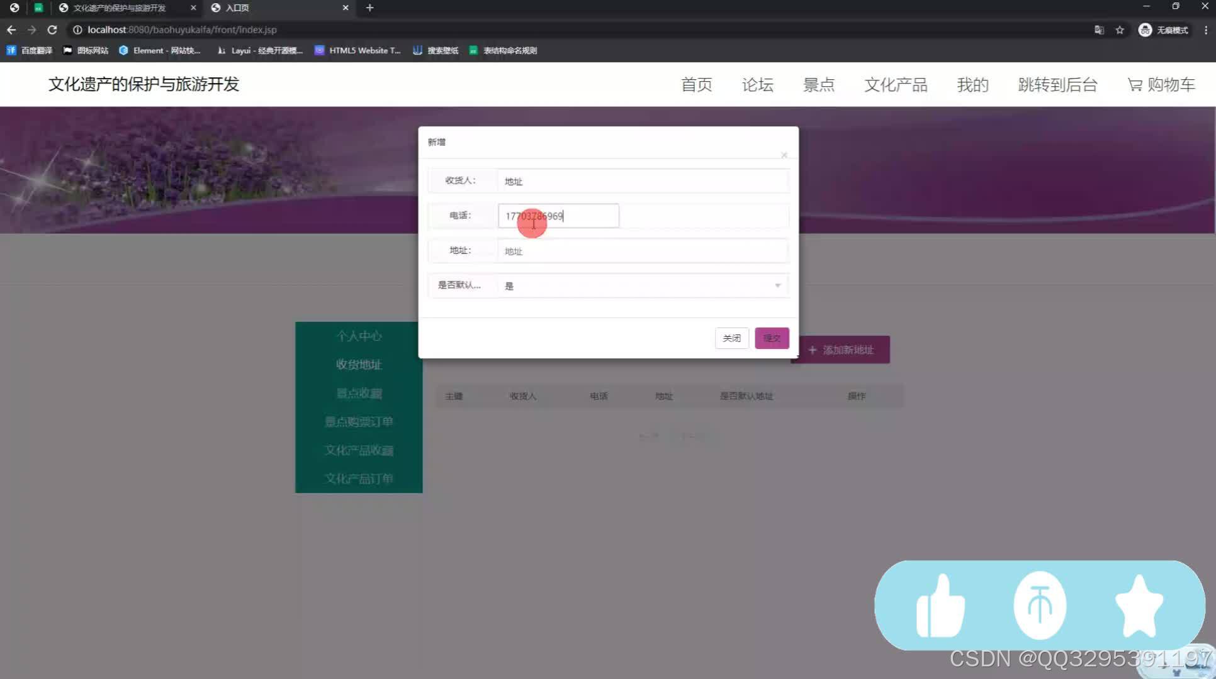
Task: Click the address bar URL
Action: coord(182,30)
